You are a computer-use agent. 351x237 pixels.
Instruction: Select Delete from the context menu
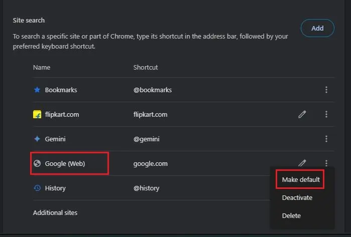291,215
